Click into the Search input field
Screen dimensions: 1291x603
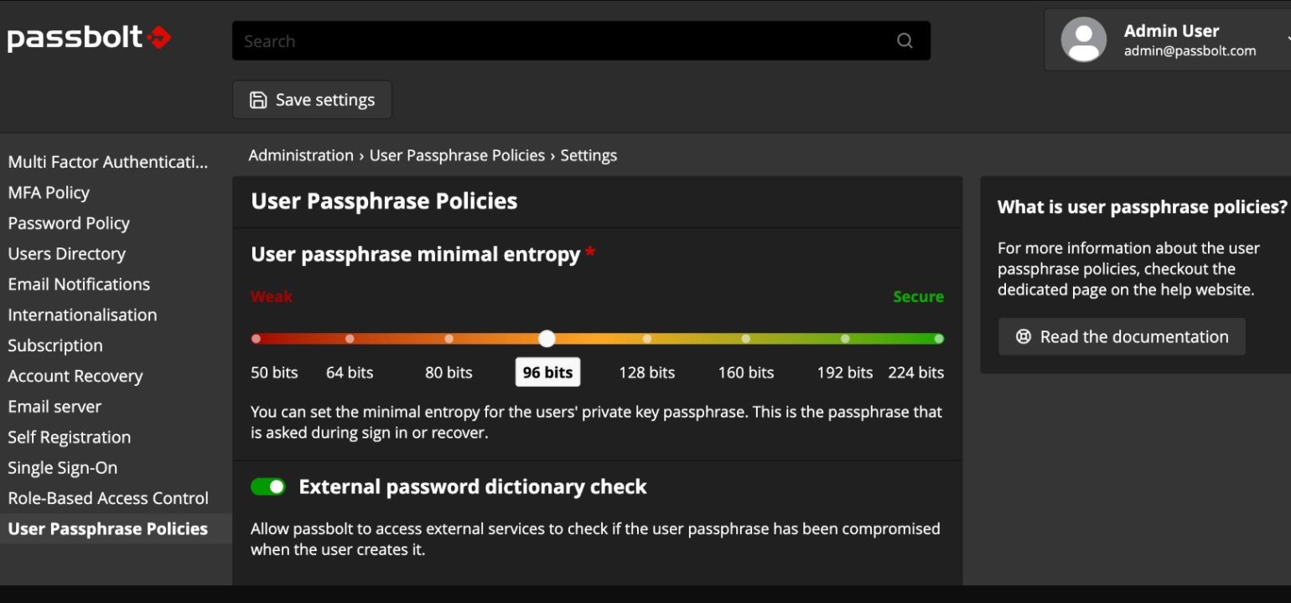click(503, 40)
